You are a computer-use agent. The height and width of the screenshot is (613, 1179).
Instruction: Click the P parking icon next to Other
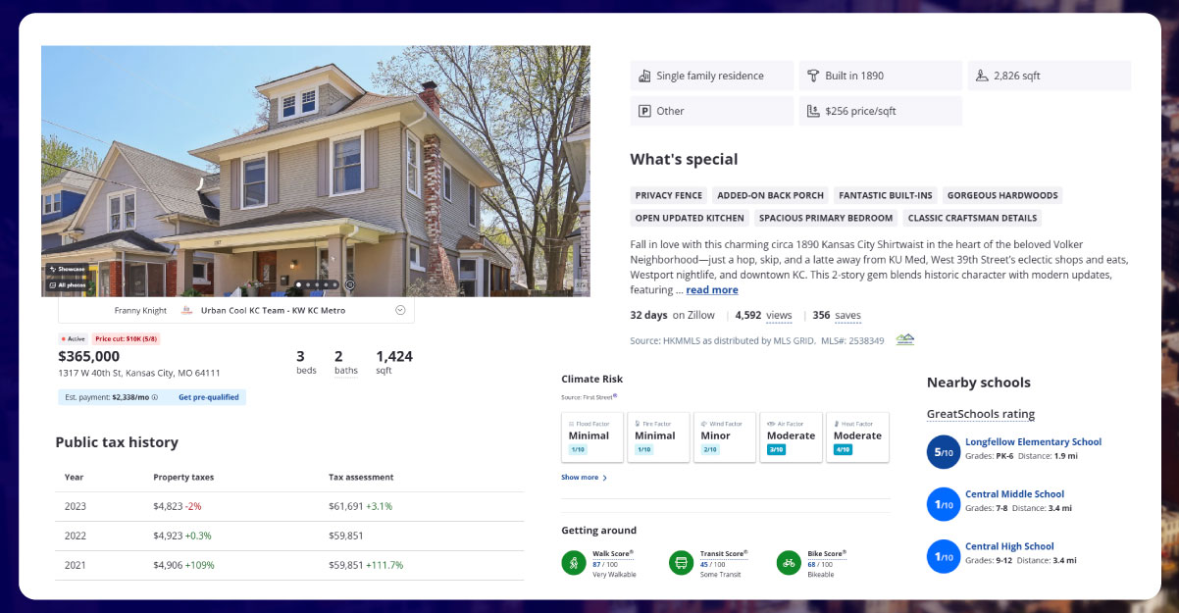pyautogui.click(x=645, y=110)
